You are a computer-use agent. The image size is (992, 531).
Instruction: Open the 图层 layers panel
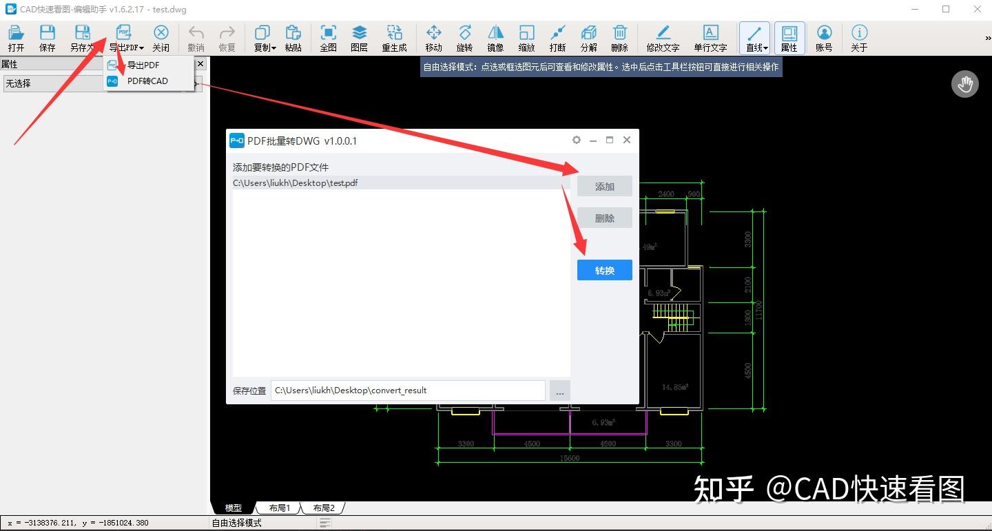(x=359, y=38)
